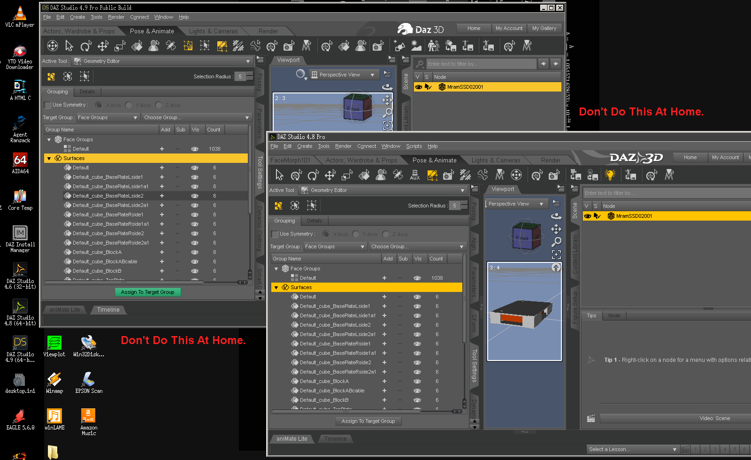The height and width of the screenshot is (460, 751).
Task: Select the Scale tool in DAZ Studio 4.8 toolbar
Action: [347, 175]
